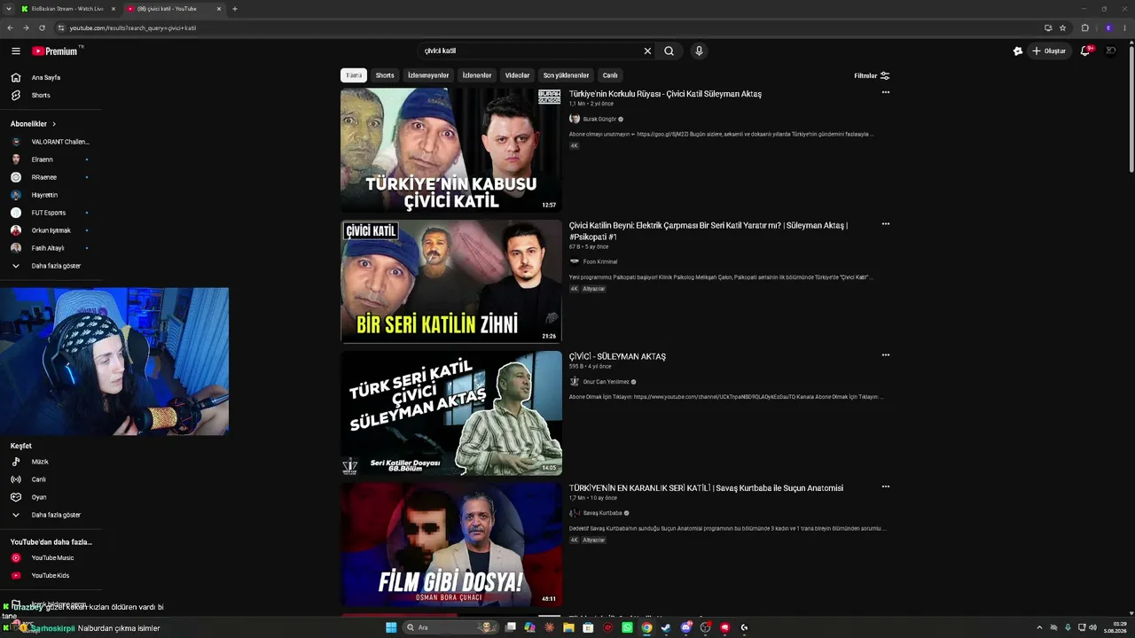Bookmark this page with the star icon
1135x638 pixels.
(1062, 27)
